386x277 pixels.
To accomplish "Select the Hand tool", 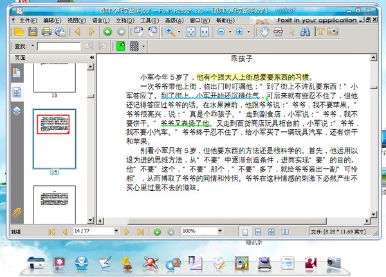I will tap(264, 31).
